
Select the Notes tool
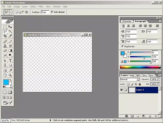point(5,71)
